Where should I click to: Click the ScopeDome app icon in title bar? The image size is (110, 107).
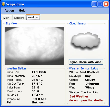coord(3,4)
